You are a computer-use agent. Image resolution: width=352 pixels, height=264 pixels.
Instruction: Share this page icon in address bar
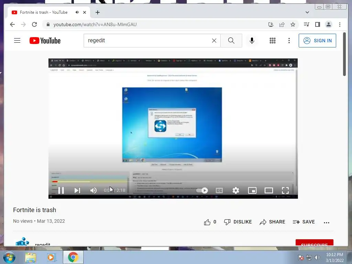pyautogui.click(x=282, y=24)
